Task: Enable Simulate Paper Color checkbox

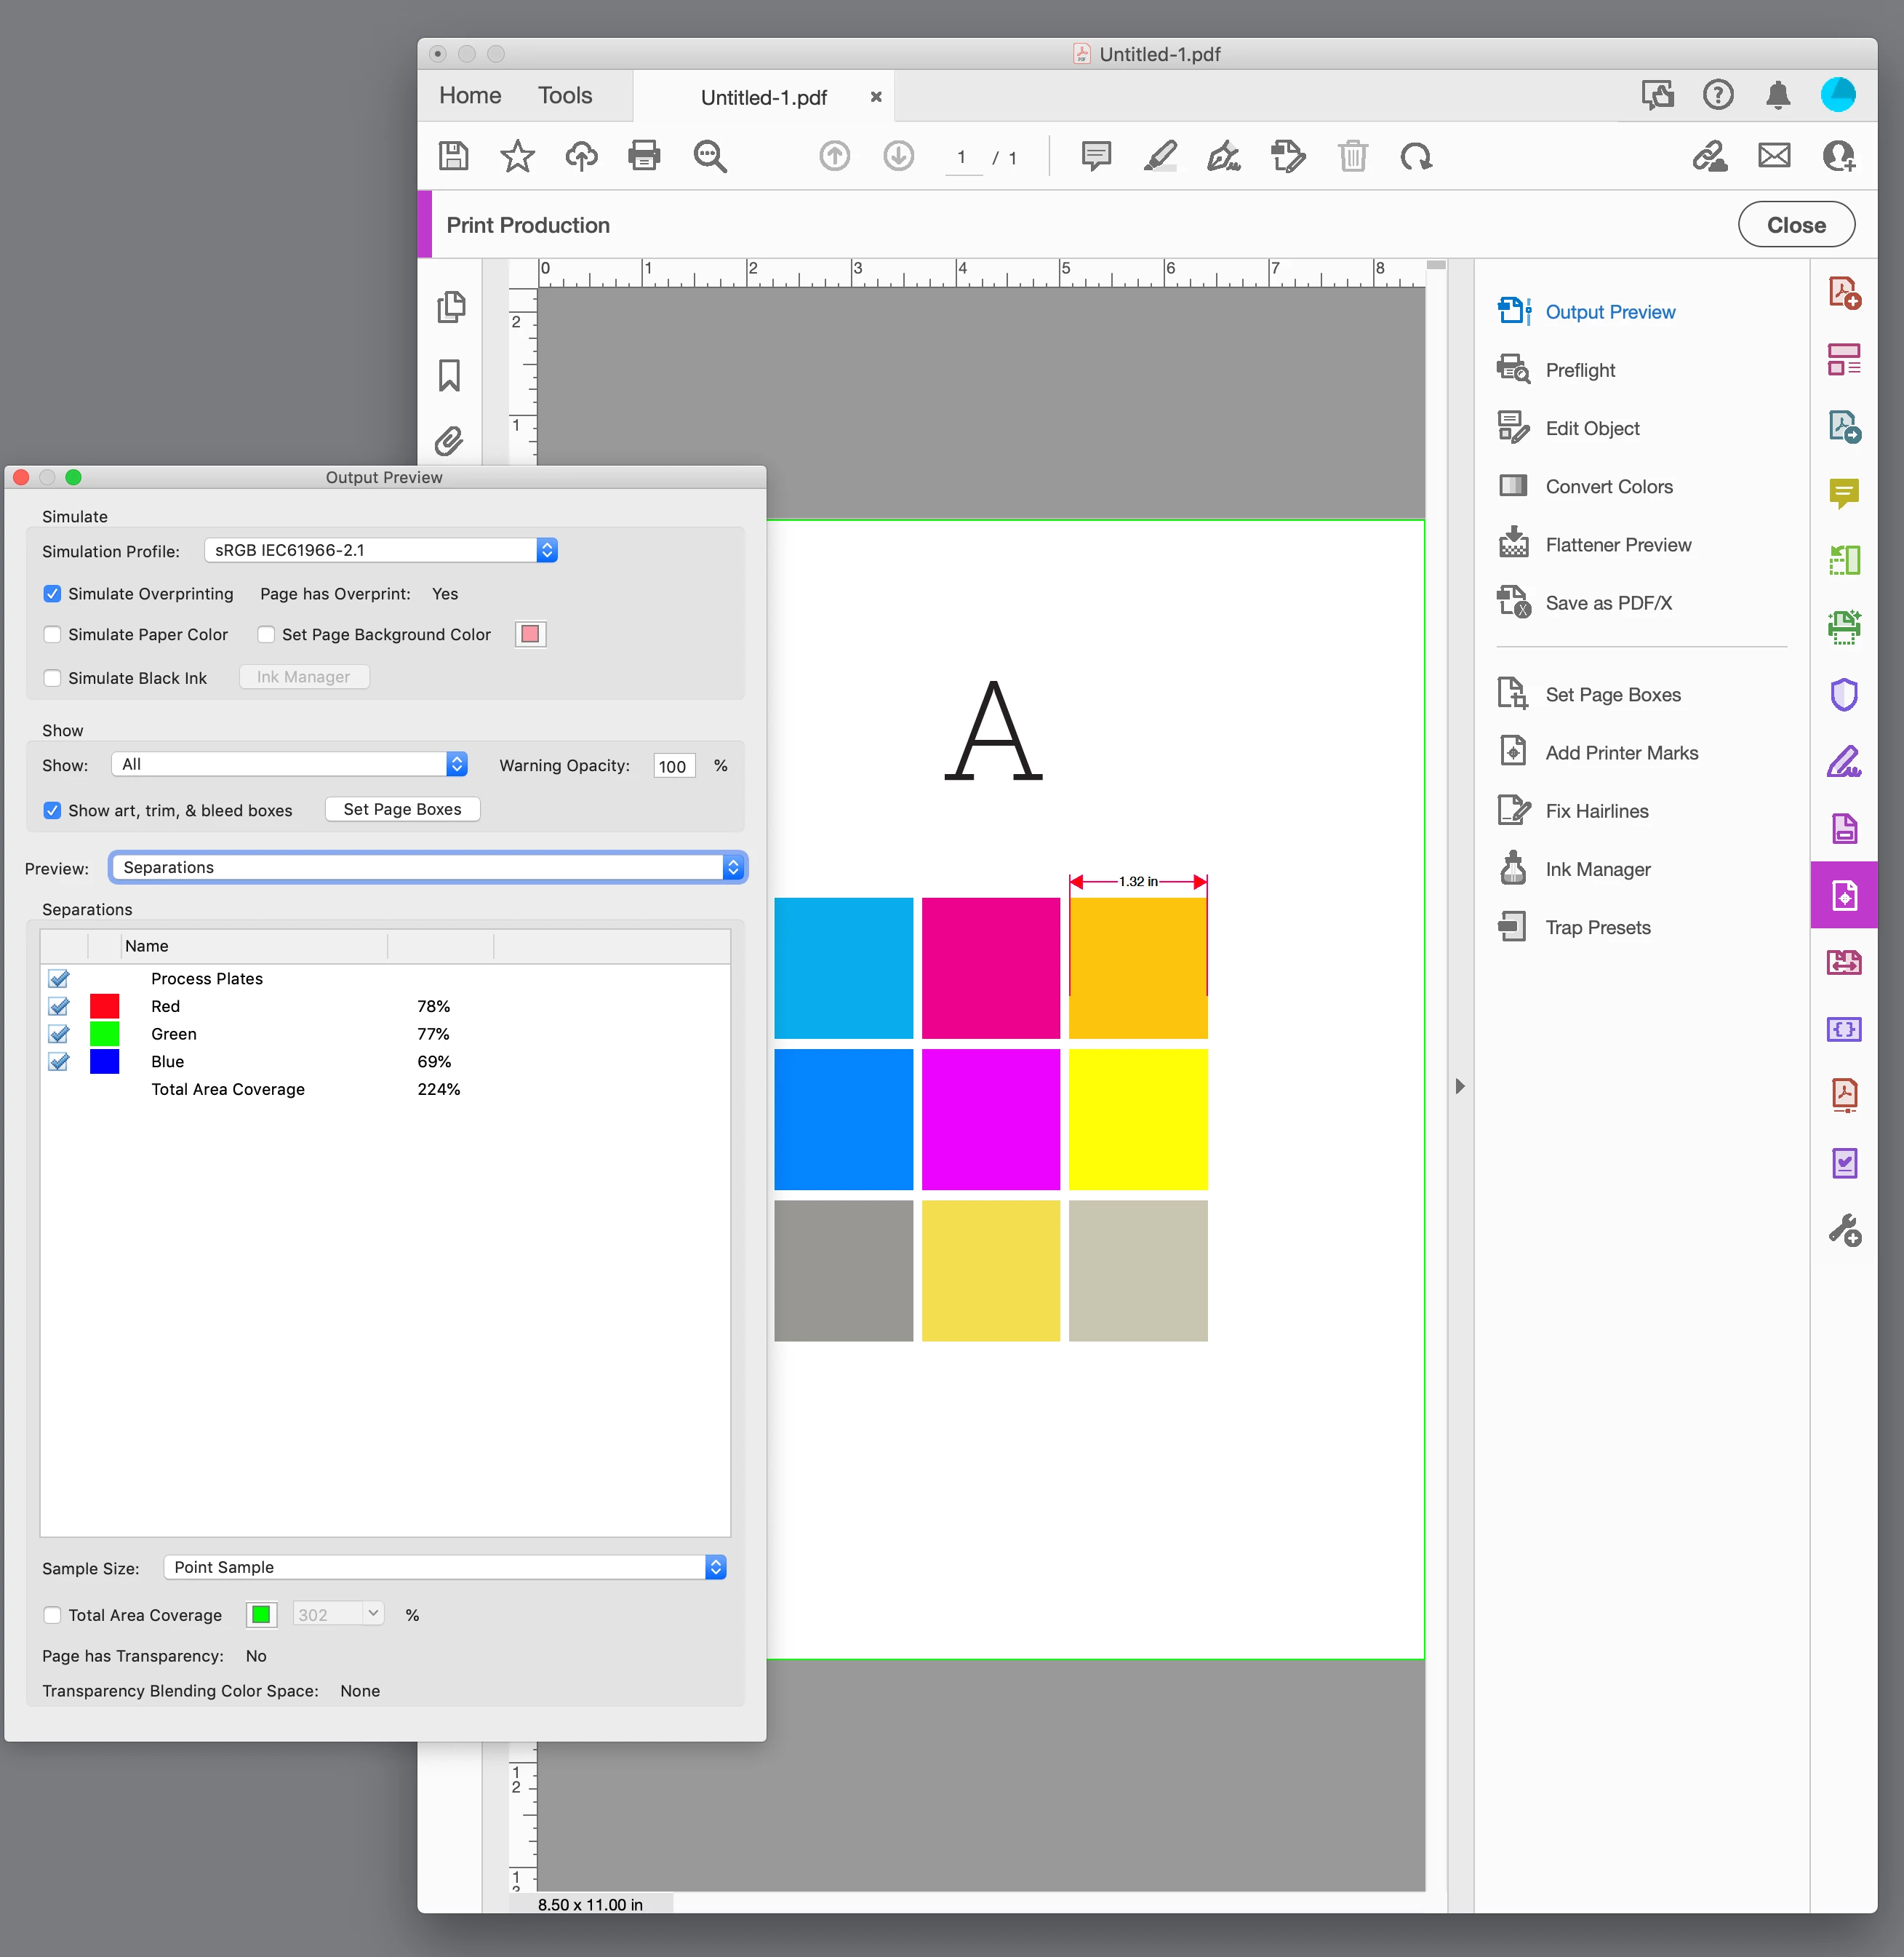Action: 53,634
